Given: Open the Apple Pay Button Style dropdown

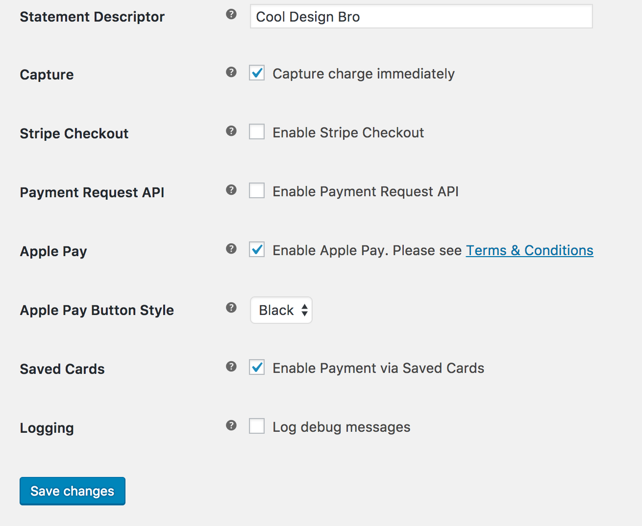Looking at the screenshot, I should (281, 310).
